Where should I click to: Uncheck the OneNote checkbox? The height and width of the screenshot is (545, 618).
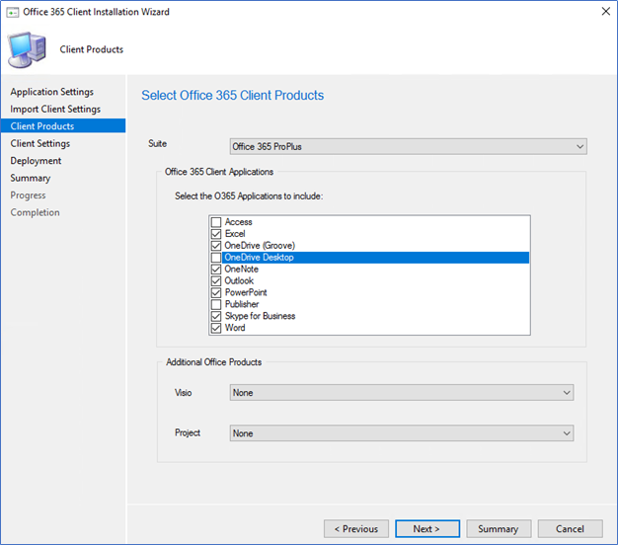[x=216, y=270]
